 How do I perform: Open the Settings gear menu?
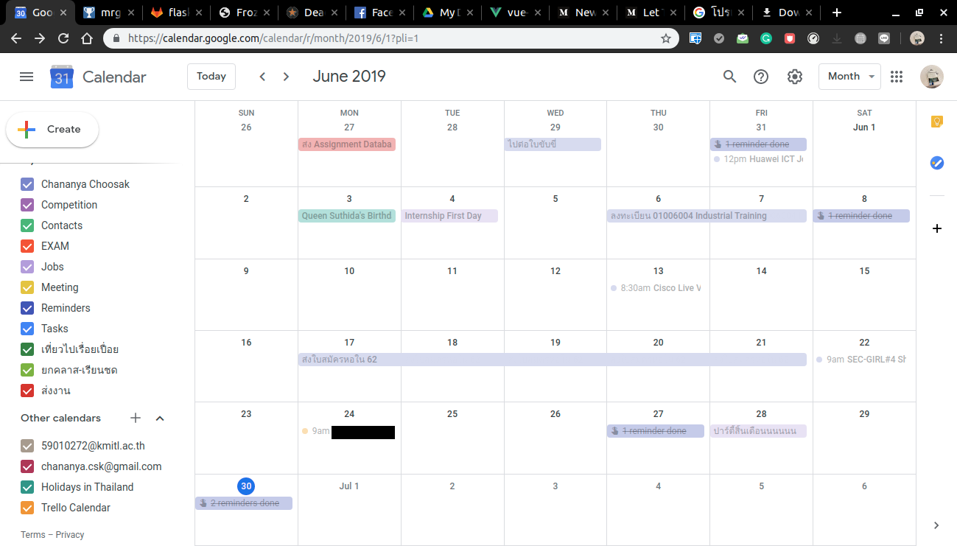(794, 77)
